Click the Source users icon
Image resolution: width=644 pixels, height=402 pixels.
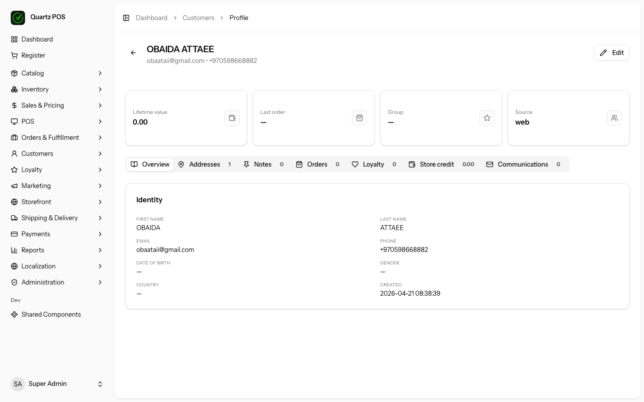coord(614,118)
